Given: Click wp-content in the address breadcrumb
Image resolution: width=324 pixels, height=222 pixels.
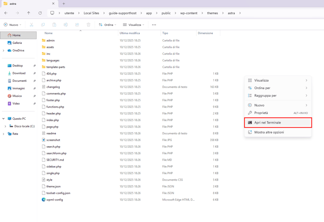Looking at the screenshot, I should (189, 13).
